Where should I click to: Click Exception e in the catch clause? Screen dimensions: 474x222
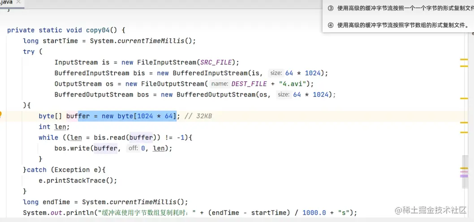tap(76, 170)
